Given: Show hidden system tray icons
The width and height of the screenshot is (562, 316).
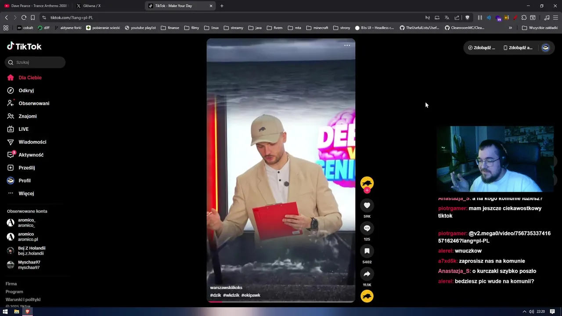Looking at the screenshot, I should (x=524, y=312).
